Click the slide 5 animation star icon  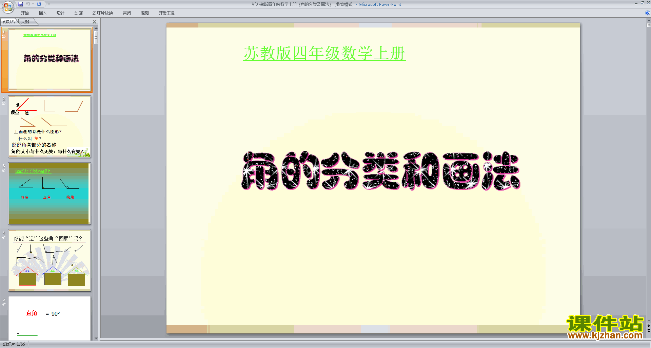pyautogui.click(x=4, y=304)
